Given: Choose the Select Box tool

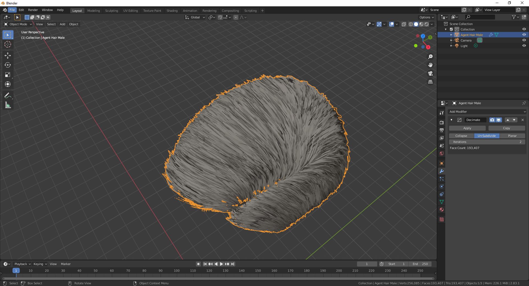Looking at the screenshot, I should (x=8, y=35).
